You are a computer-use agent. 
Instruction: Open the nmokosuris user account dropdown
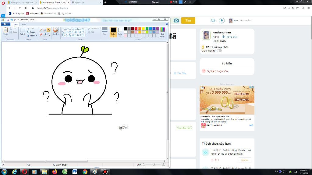(x=241, y=20)
